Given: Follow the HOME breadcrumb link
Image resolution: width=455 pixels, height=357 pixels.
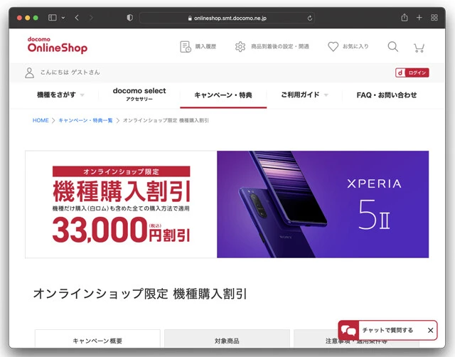Looking at the screenshot, I should click(x=41, y=120).
